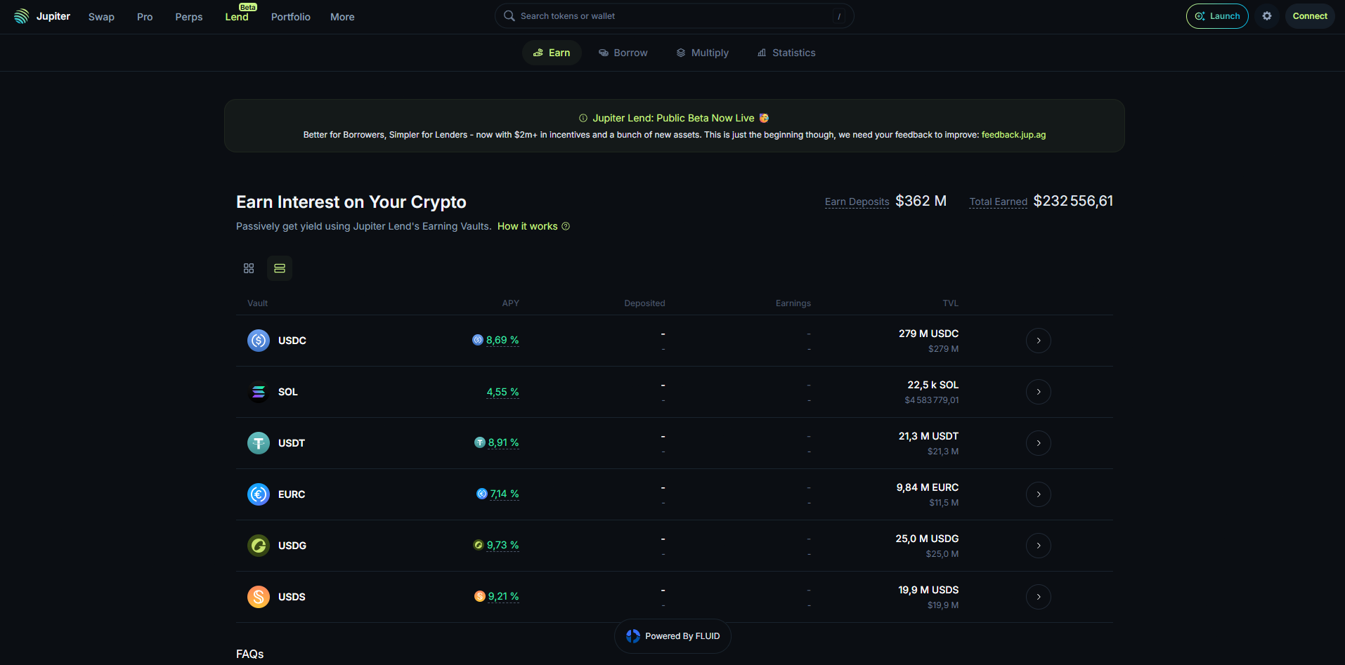Screen dimensions: 1345x665
Task: Click the USDG token icon
Action: click(x=258, y=545)
